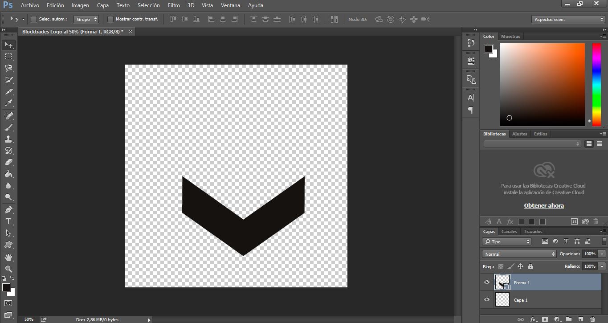
Task: Select the Dodge tool
Action: click(x=8, y=197)
